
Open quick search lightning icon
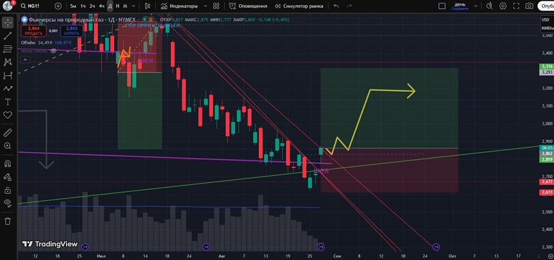pos(489,6)
